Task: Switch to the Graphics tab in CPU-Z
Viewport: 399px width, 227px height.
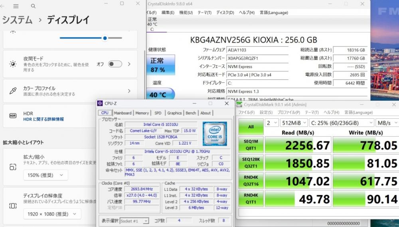Action: click(x=175, y=113)
